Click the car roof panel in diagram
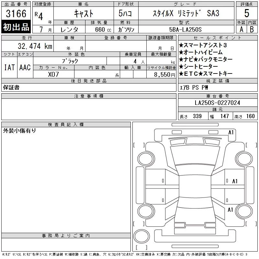Viewport: 259px width, 259px height. 195,186
